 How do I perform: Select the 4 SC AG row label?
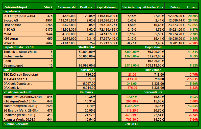(23, 30)
